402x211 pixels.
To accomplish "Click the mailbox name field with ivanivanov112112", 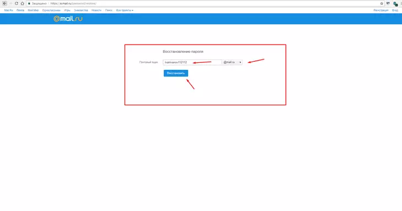I will [192, 62].
